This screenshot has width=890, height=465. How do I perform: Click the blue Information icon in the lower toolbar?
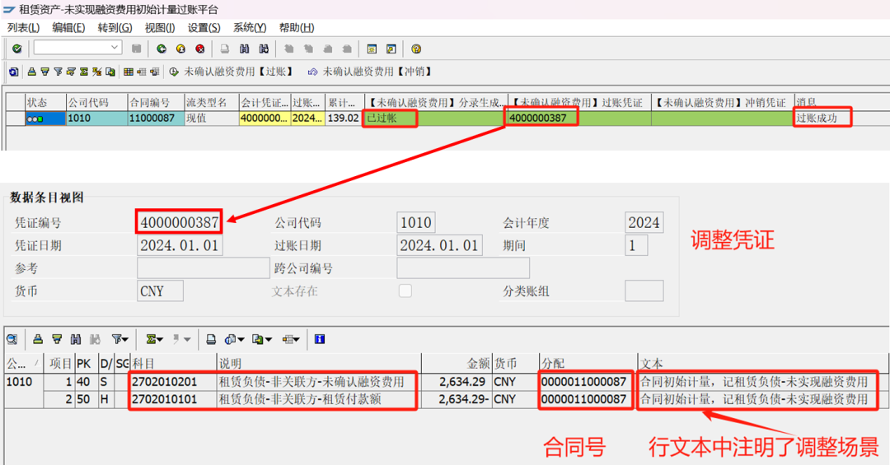pos(320,339)
